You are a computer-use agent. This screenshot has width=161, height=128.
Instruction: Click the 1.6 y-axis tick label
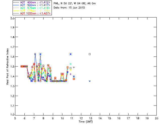click(12, 57)
